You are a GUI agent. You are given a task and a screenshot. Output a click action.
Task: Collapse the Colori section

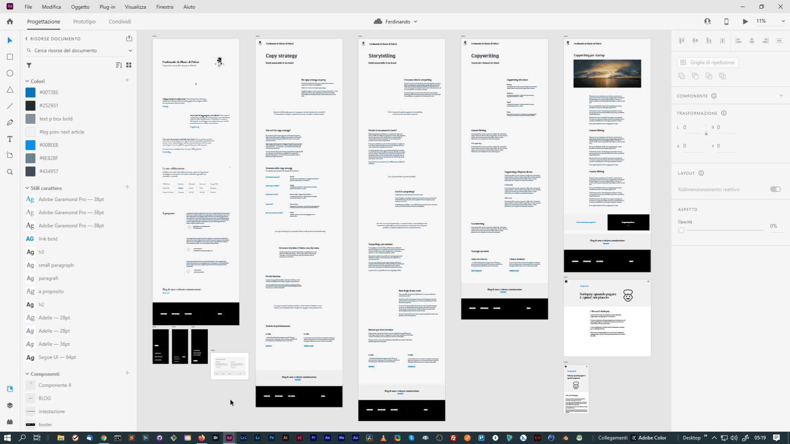27,81
